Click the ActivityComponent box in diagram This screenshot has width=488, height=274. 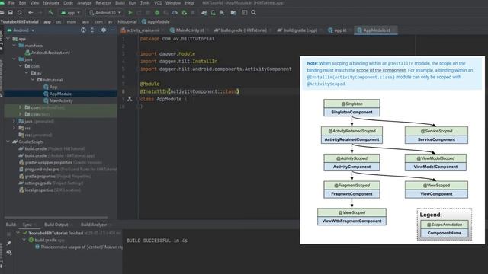tap(352, 162)
